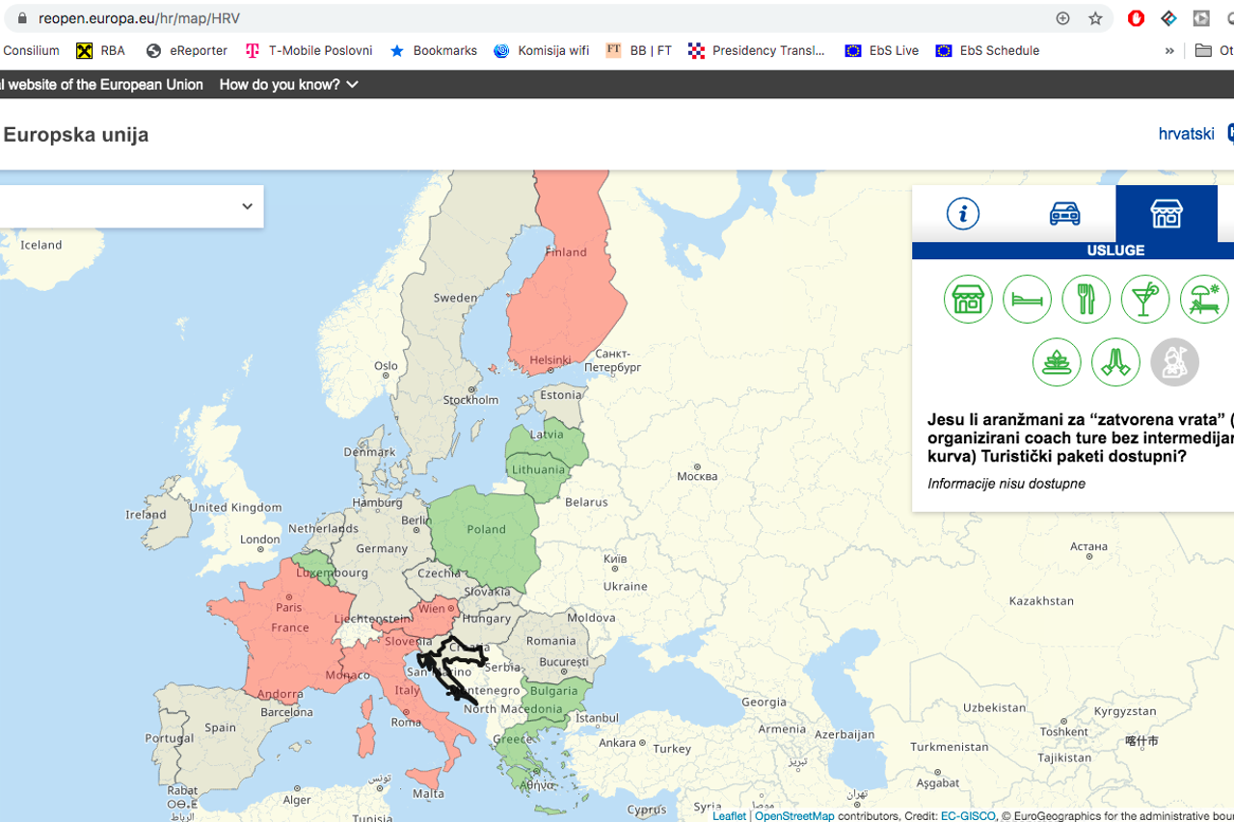Bookmark this page with the star icon
The height and width of the screenshot is (822, 1234).
coord(1095,18)
